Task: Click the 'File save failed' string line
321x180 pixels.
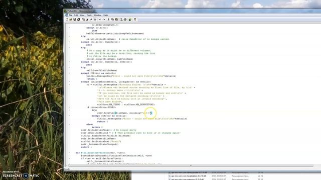Action: [x=110, y=101]
